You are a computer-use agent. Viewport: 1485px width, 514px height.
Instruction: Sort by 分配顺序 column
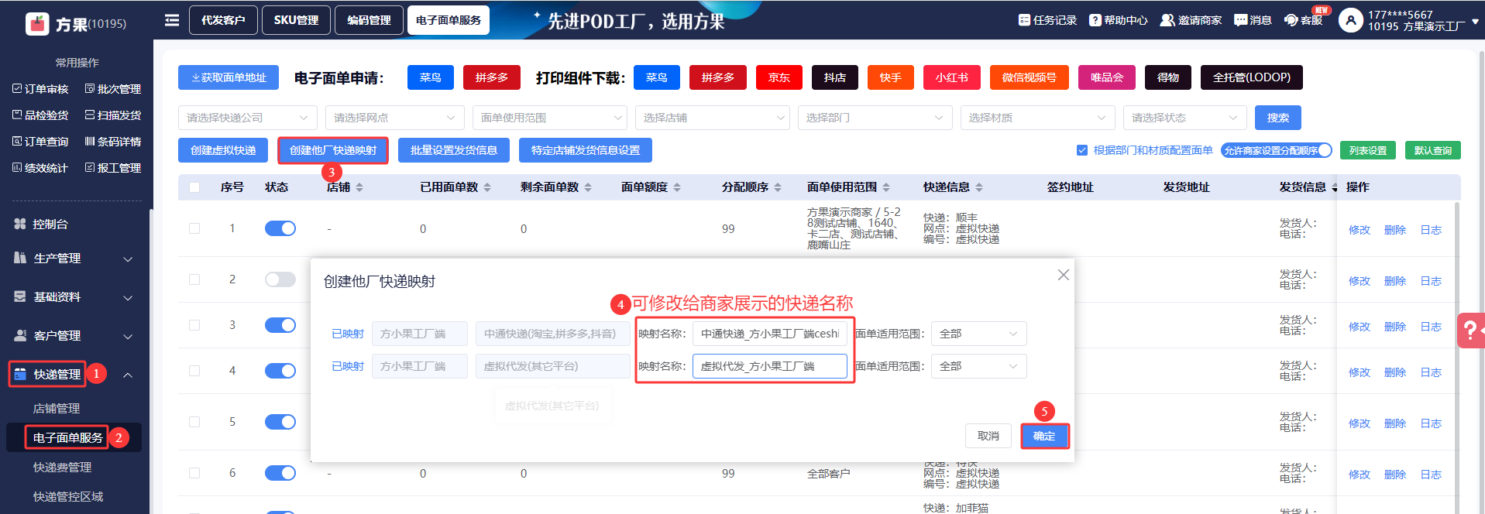coord(778,187)
